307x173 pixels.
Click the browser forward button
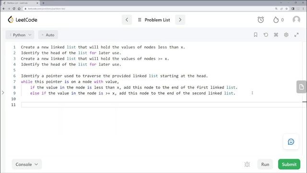tap(9, 9)
